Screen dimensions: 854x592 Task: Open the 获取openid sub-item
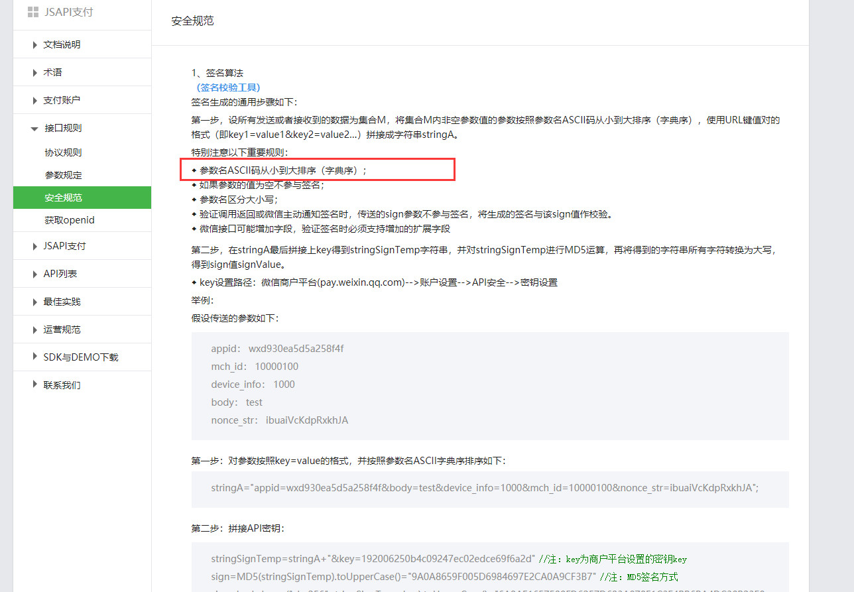coord(70,220)
